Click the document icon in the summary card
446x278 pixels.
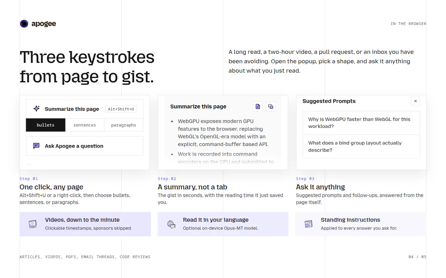click(258, 106)
